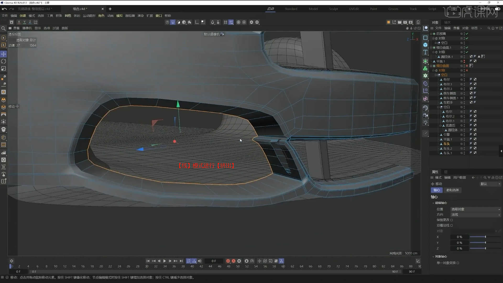Toggle 保留更改 checkbox
This screenshot has width=503, height=283.
pyautogui.click(x=451, y=220)
